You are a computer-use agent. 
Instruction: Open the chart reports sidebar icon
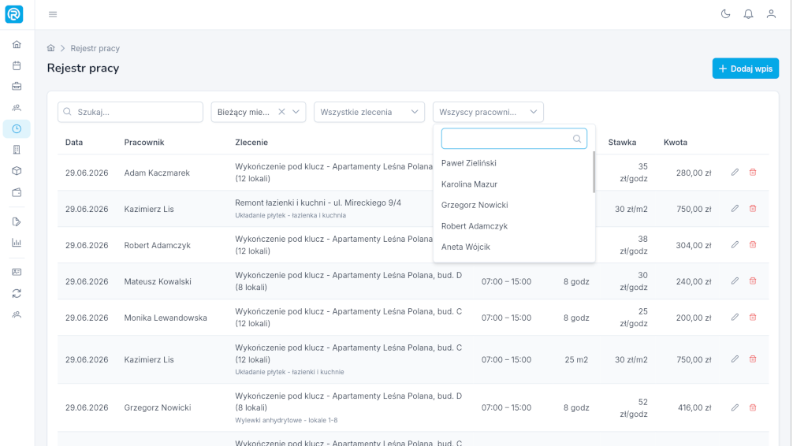click(x=17, y=243)
